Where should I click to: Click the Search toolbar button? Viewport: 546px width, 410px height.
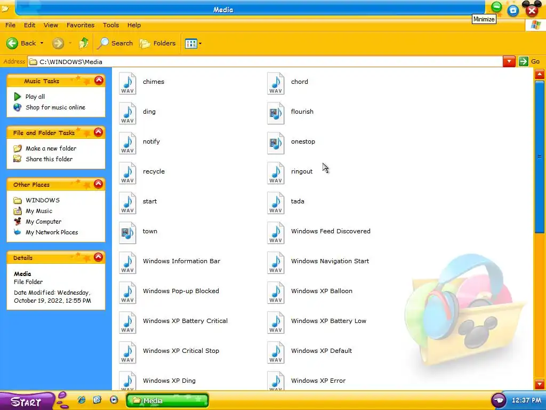(x=115, y=43)
